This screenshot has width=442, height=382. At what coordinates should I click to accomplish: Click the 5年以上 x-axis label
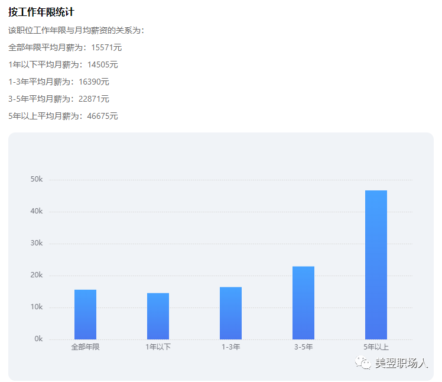(x=376, y=347)
